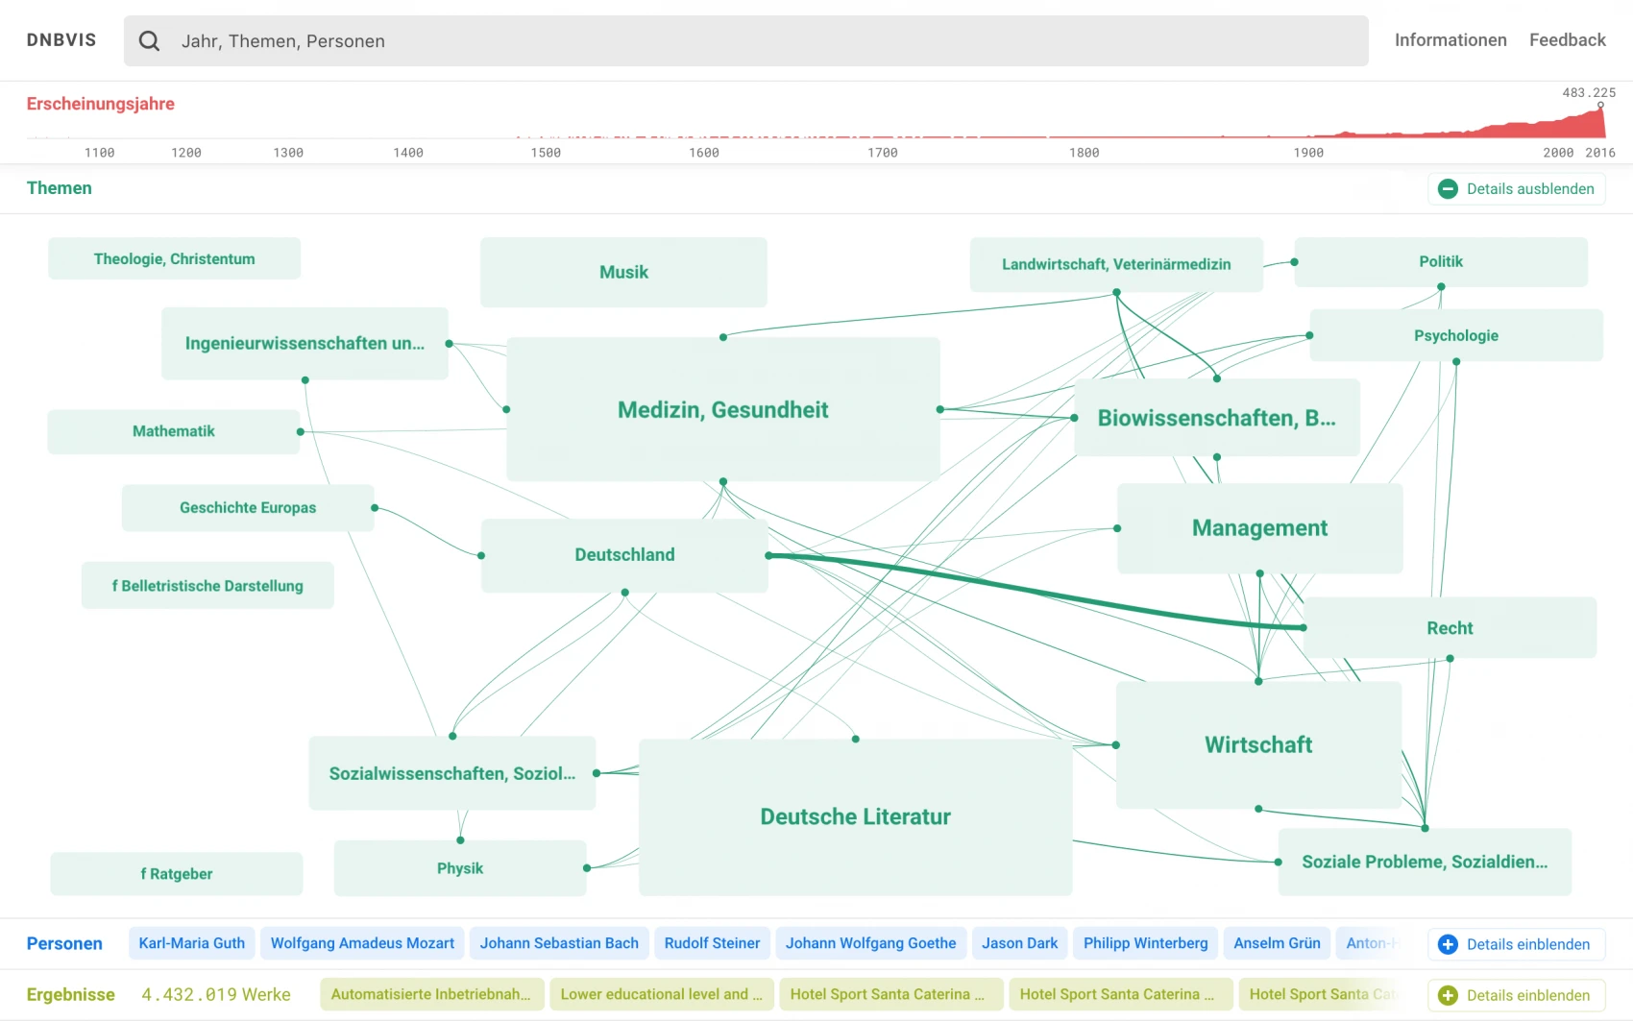
Task: Click the search magnifier icon
Action: (149, 40)
